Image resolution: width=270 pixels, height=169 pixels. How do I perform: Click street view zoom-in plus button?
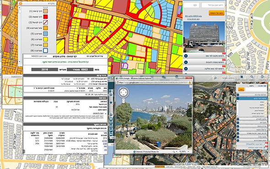coord(123,100)
